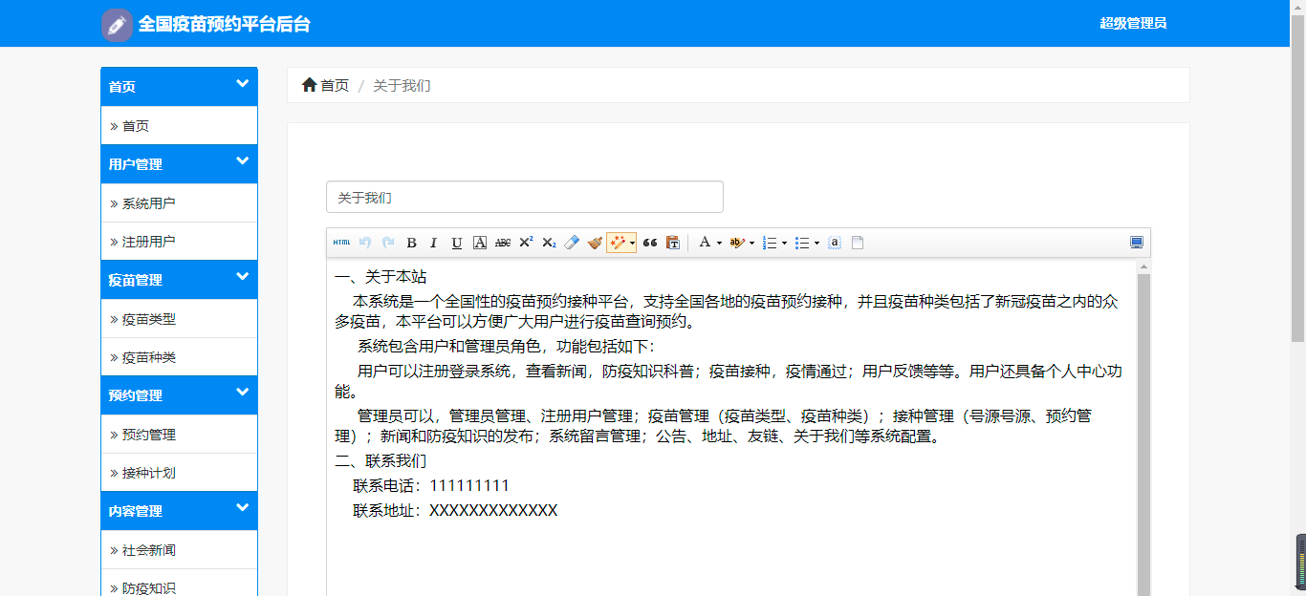Click the auto-typeset magic wand icon

click(x=617, y=243)
